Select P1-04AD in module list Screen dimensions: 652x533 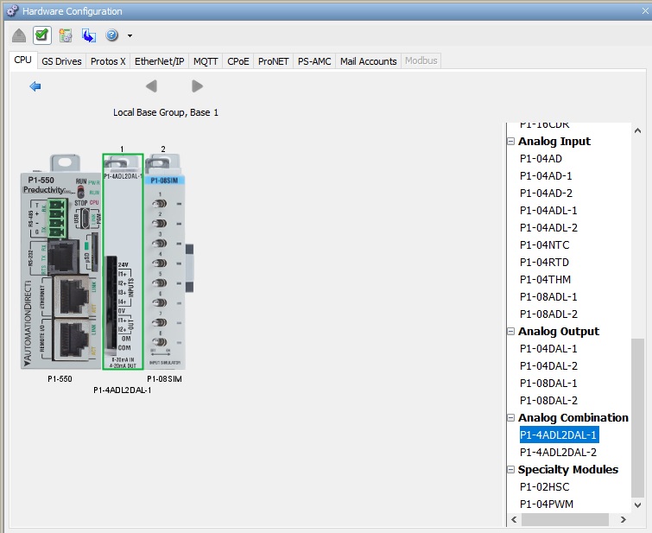(x=541, y=159)
